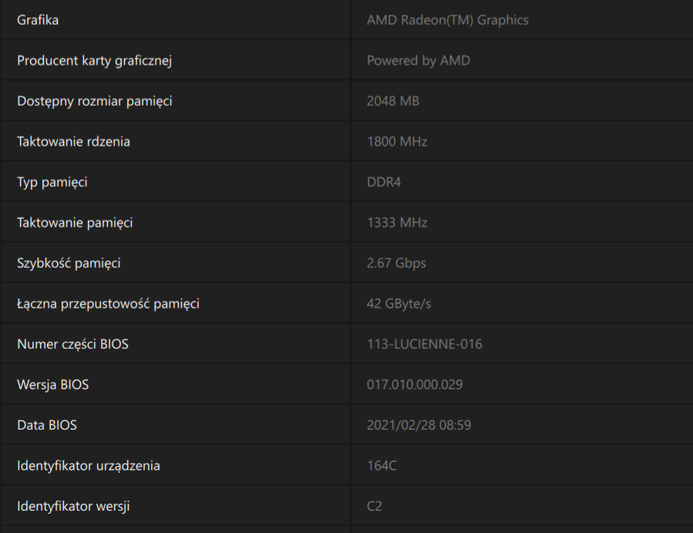
Task: Click the Powered by AMD value
Action: [418, 61]
